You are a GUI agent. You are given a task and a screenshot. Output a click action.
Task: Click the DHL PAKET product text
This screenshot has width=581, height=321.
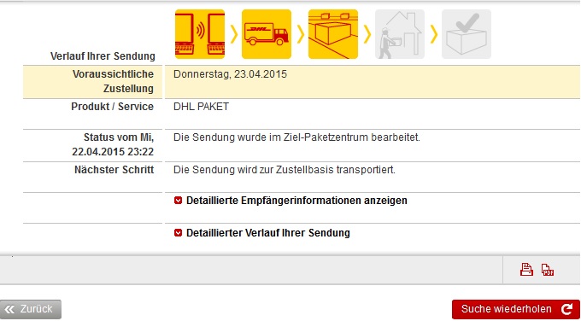[x=201, y=107]
